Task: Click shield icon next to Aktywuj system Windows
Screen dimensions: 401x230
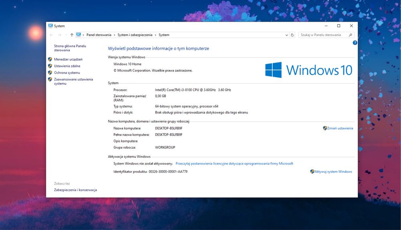Action: click(312, 172)
